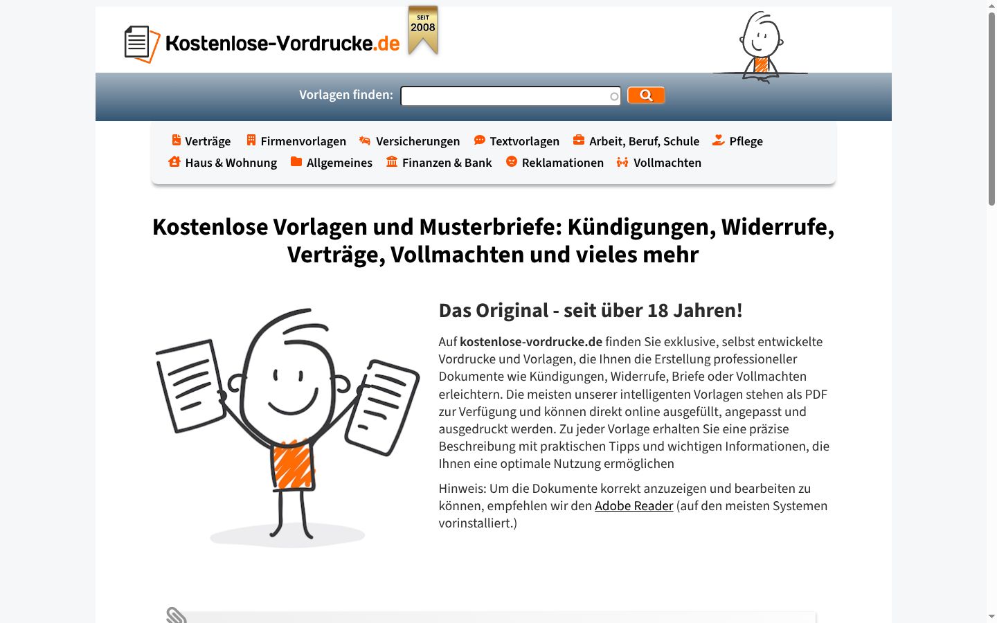Image resolution: width=997 pixels, height=623 pixels.
Task: Click the scrollbar down arrow
Action: (x=991, y=616)
